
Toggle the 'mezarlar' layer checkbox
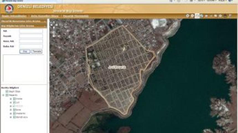14,113
